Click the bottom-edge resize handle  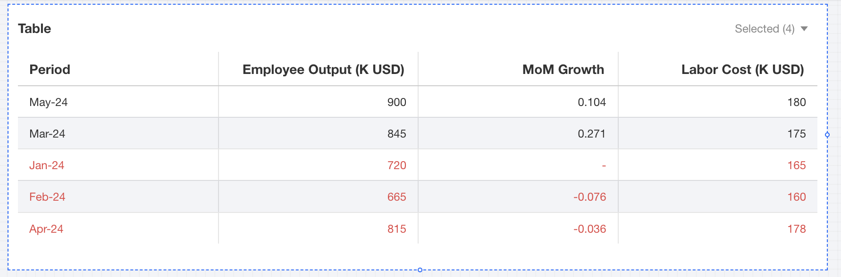tap(420, 270)
